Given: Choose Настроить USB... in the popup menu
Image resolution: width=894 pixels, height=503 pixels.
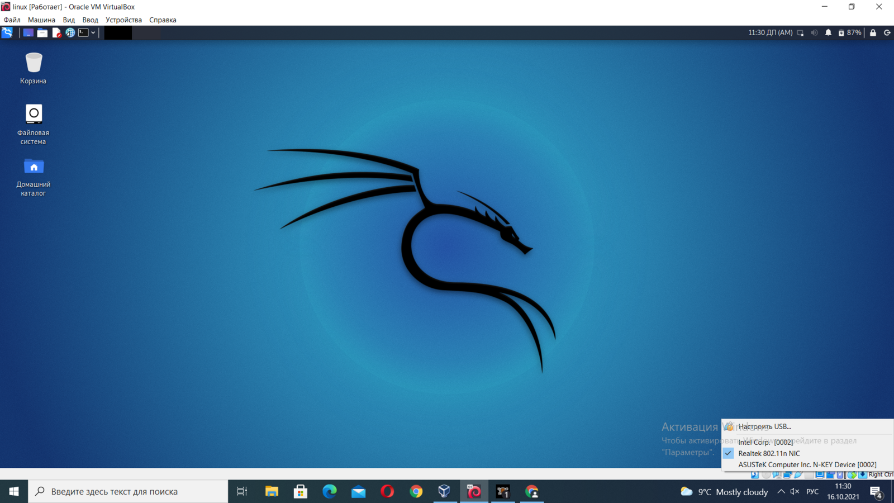Looking at the screenshot, I should pos(807,426).
